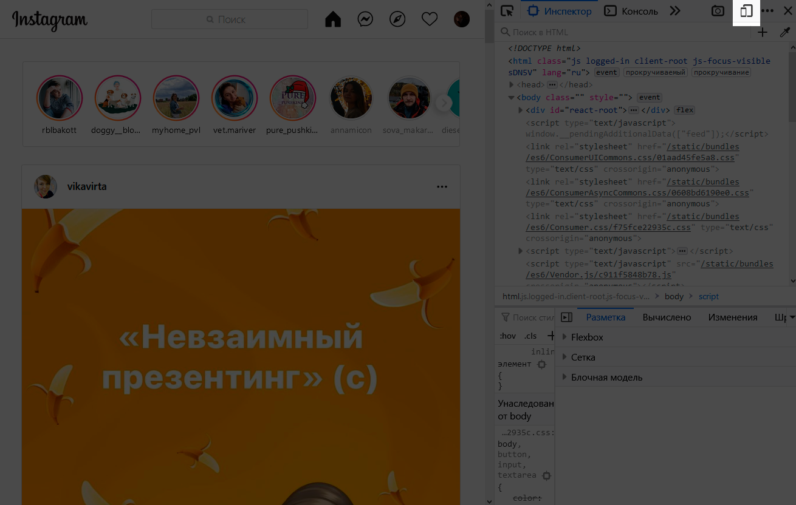Show next stories with the arrow button
The width and height of the screenshot is (796, 505).
(x=444, y=103)
